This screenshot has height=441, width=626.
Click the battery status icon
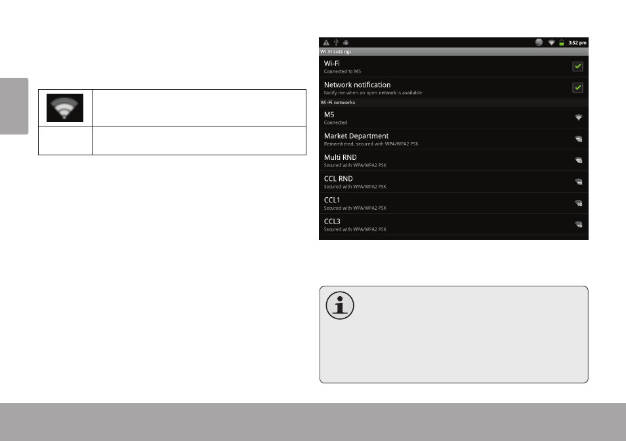click(561, 43)
